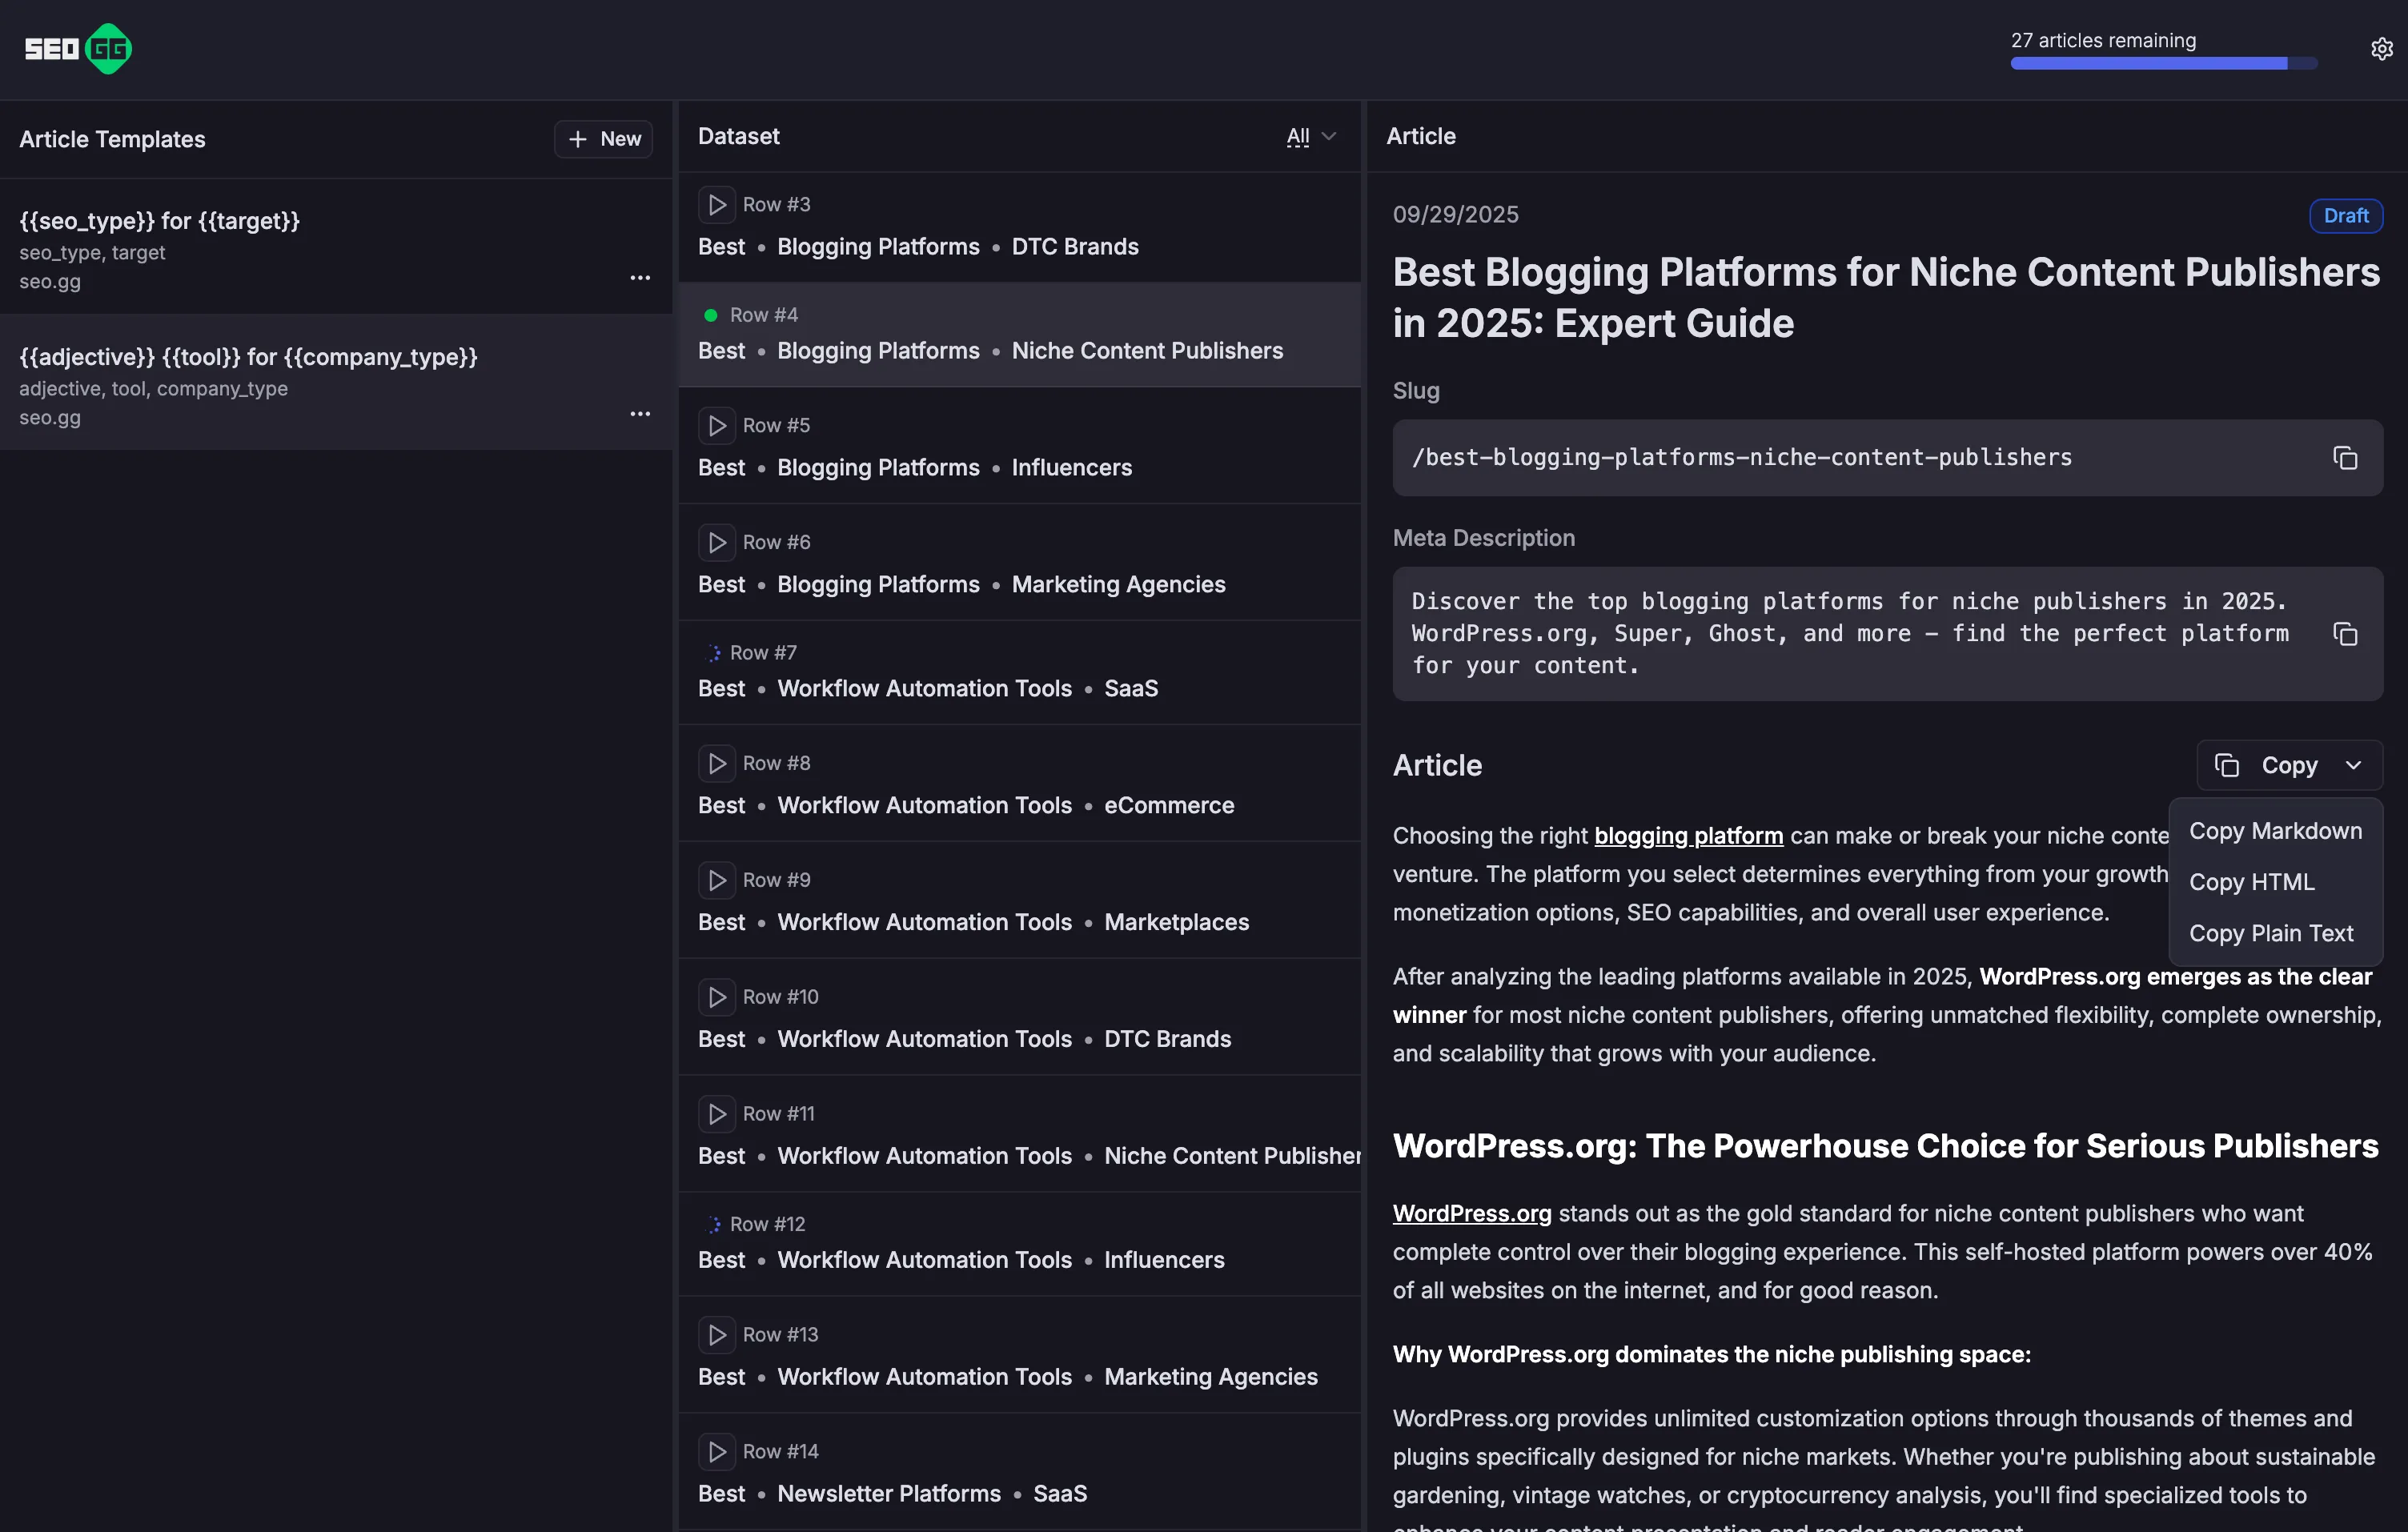The width and height of the screenshot is (2408, 1532).
Task: Choose Copy Markdown from the menu
Action: tap(2275, 832)
